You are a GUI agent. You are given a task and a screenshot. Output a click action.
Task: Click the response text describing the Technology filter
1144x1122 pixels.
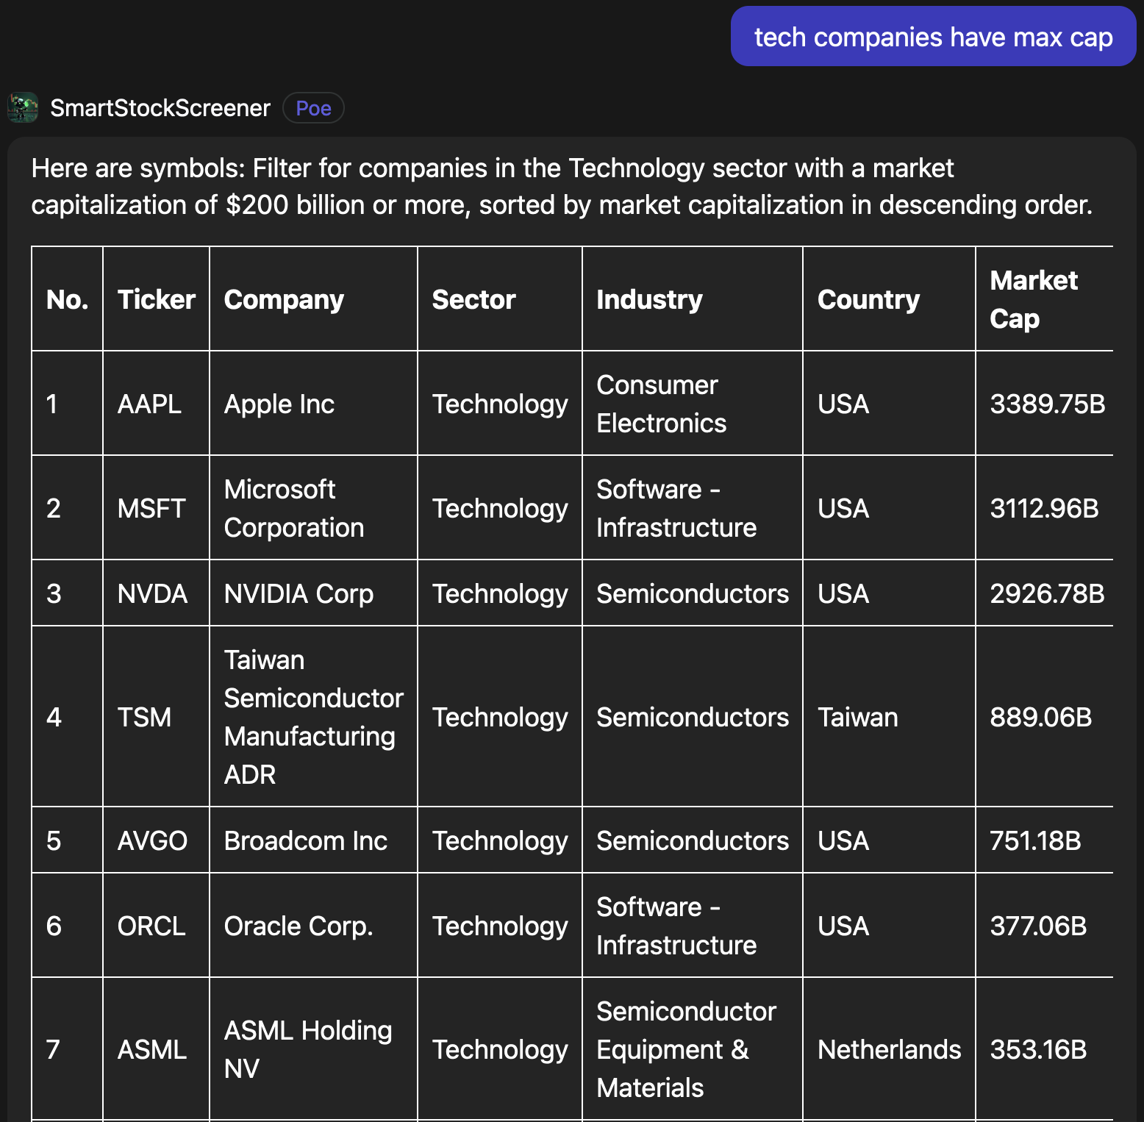point(562,187)
